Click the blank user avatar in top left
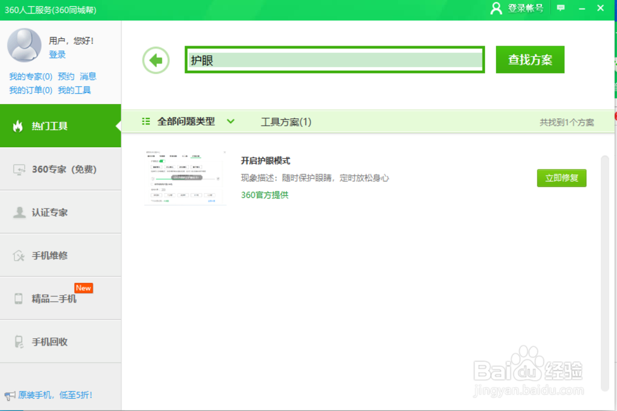 coord(23,45)
